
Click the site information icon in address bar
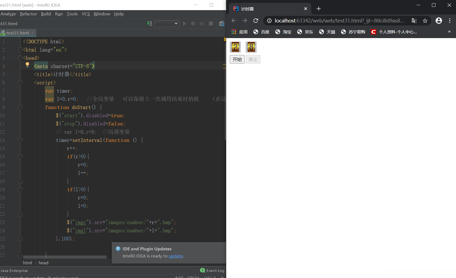(x=269, y=21)
